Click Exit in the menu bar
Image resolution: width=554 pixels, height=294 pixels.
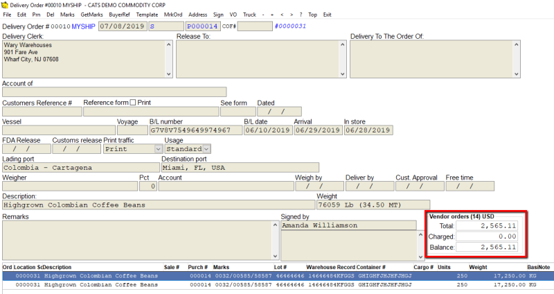328,15
